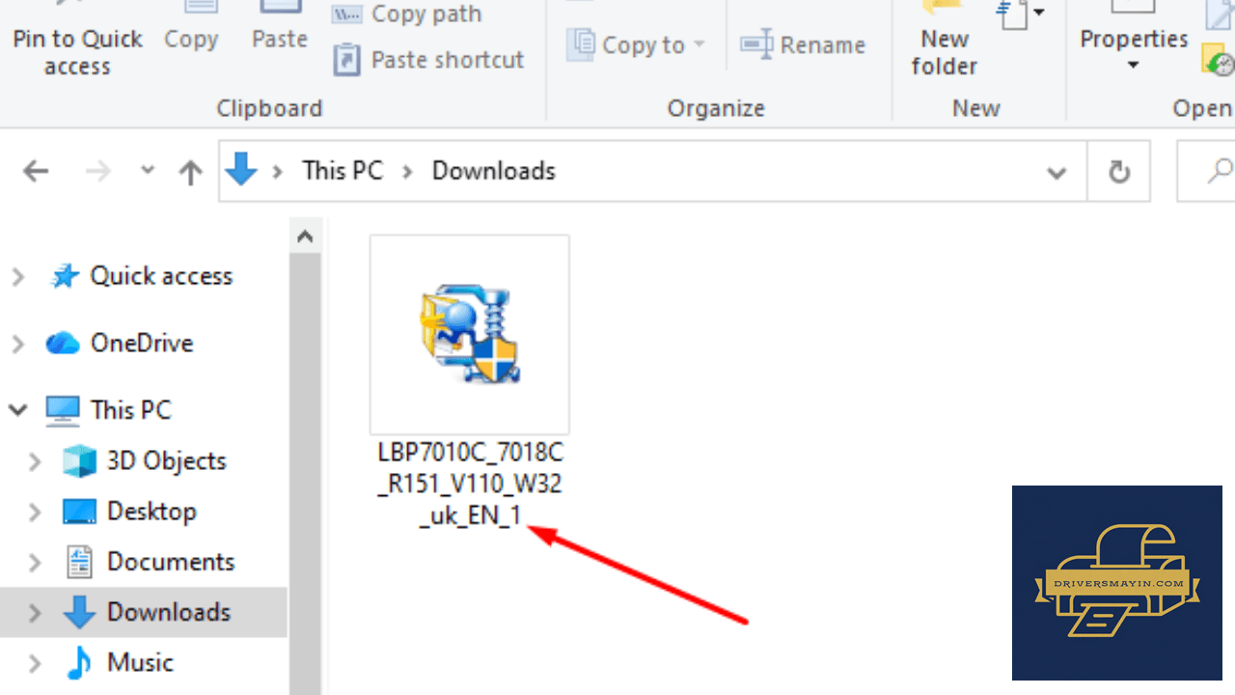Viewport: 1235px width, 695px height.
Task: Click Paste shortcut
Action: point(428,60)
